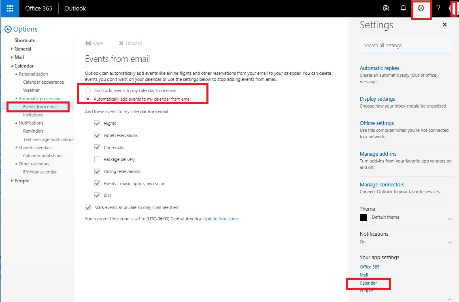Open Offline settings link

tap(377, 123)
